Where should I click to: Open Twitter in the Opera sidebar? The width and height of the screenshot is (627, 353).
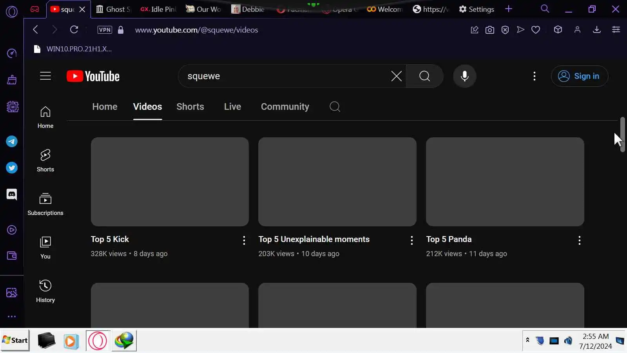[x=12, y=168]
